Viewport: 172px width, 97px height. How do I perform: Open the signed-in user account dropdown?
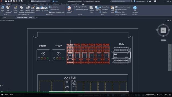tap(140, 1)
